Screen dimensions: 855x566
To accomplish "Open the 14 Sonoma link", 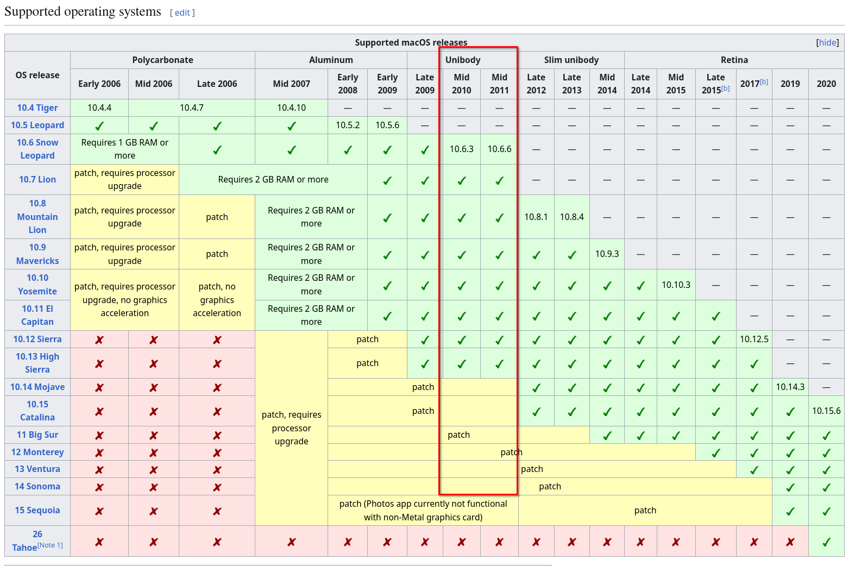I will (x=37, y=486).
